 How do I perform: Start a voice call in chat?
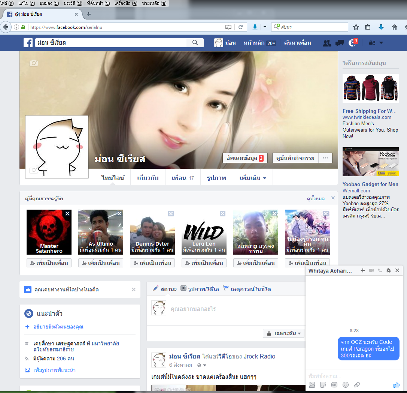(380, 271)
